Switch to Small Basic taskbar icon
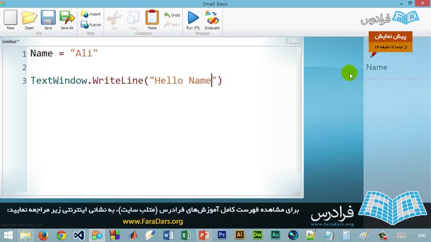Screen dimensions: 431x242 click(x=97, y=235)
